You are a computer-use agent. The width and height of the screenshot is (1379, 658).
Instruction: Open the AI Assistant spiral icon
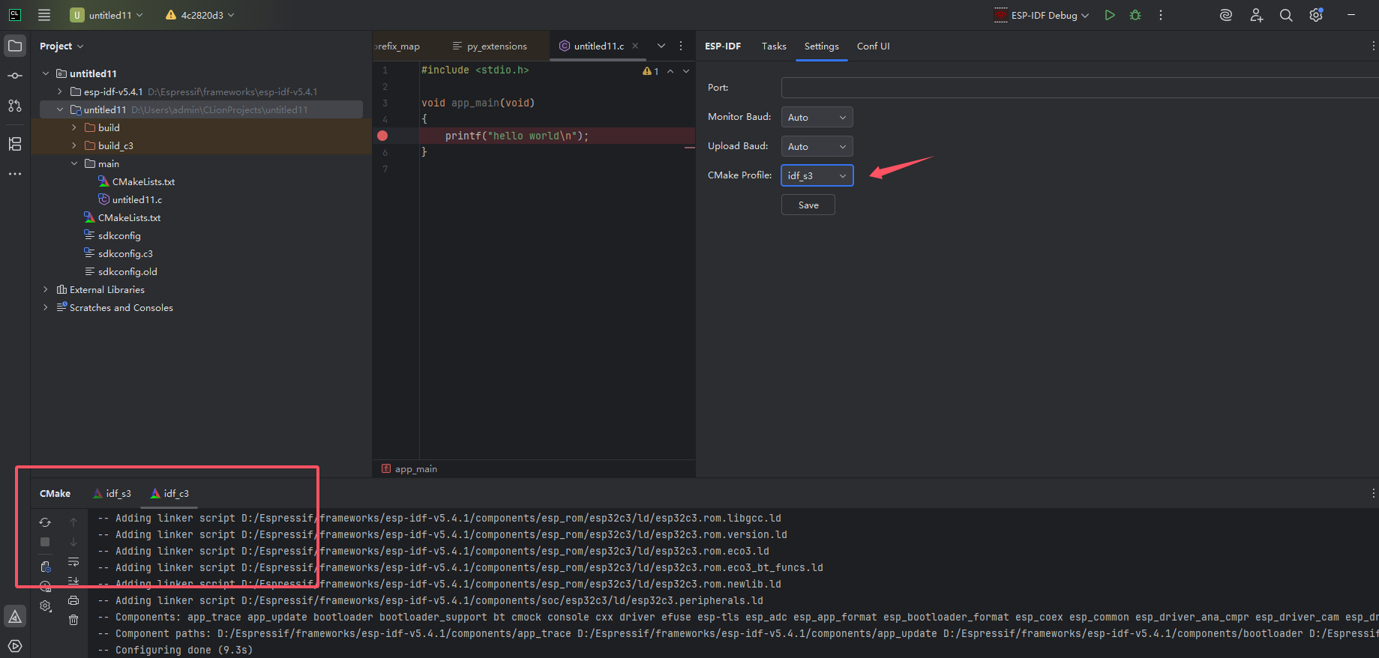coord(1226,15)
